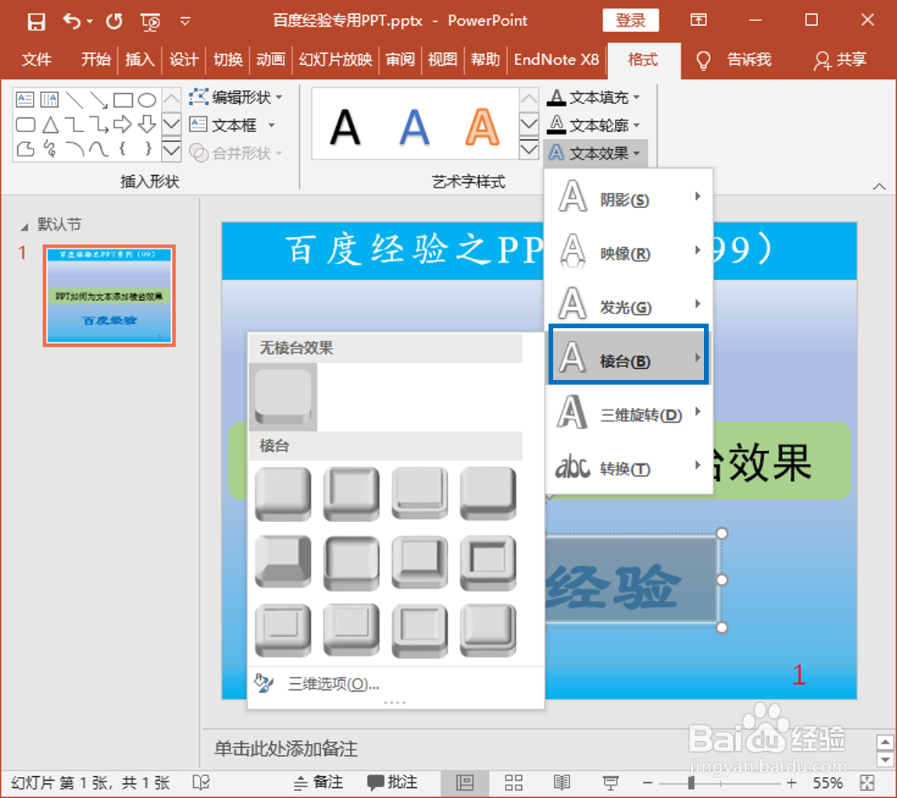Open the 视图 tab

[443, 59]
